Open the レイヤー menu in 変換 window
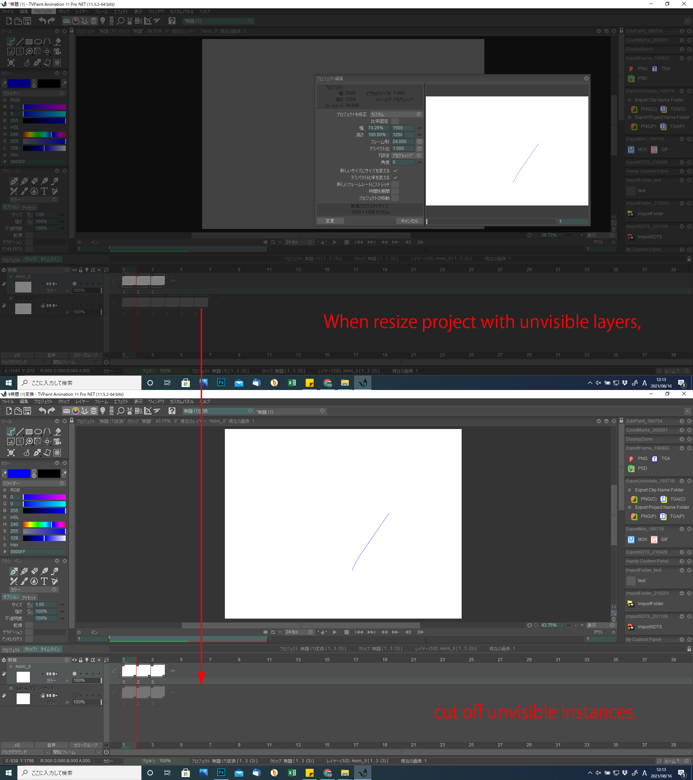Viewport: 693px width, 780px height. pyautogui.click(x=82, y=402)
